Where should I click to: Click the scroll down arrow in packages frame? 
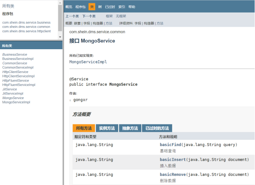60,37
